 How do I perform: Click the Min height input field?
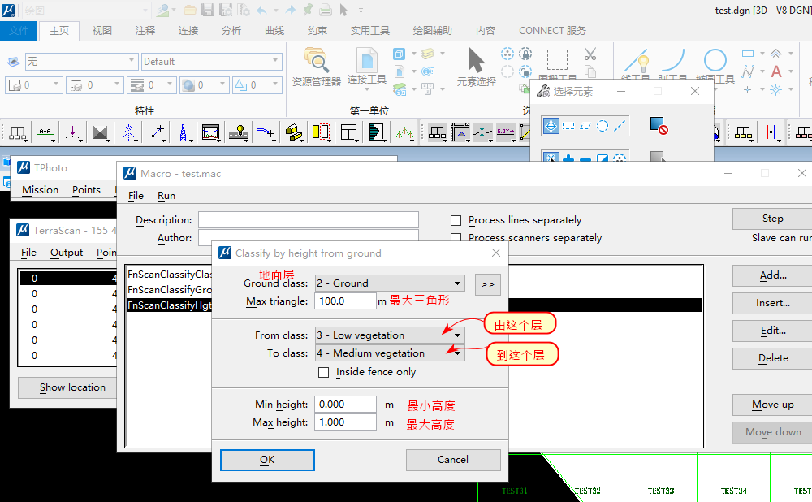point(345,405)
